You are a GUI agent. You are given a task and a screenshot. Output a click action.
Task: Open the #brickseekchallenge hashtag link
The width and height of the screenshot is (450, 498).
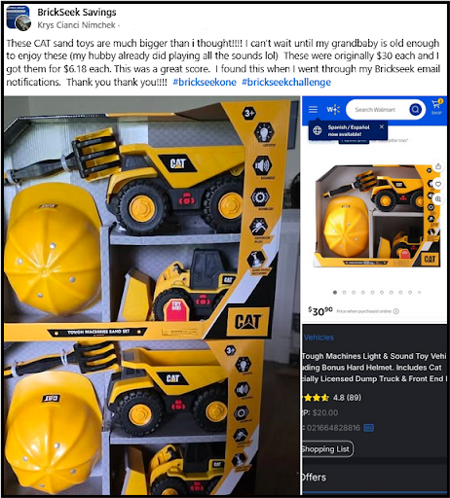(x=286, y=82)
